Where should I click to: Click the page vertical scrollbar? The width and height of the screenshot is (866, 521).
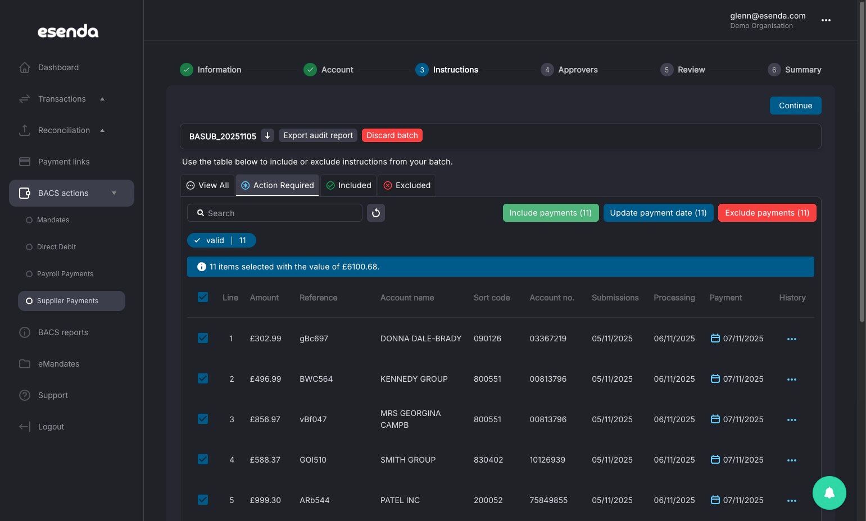(x=862, y=163)
